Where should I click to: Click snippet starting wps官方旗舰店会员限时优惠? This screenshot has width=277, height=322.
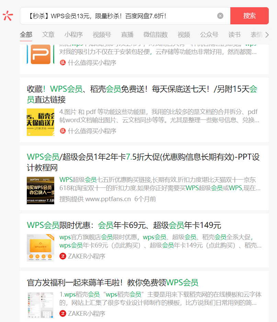tap(160, 241)
